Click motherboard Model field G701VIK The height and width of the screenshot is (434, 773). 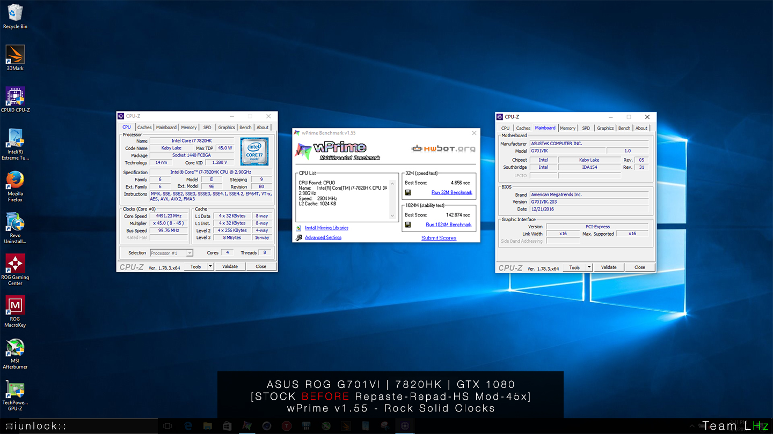[x=567, y=151]
